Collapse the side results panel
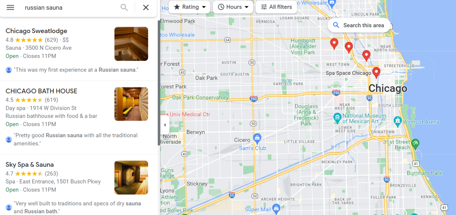This screenshot has width=456, height=215. tap(165, 125)
